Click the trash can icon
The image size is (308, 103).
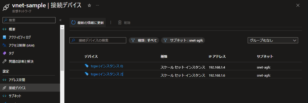[120, 23]
